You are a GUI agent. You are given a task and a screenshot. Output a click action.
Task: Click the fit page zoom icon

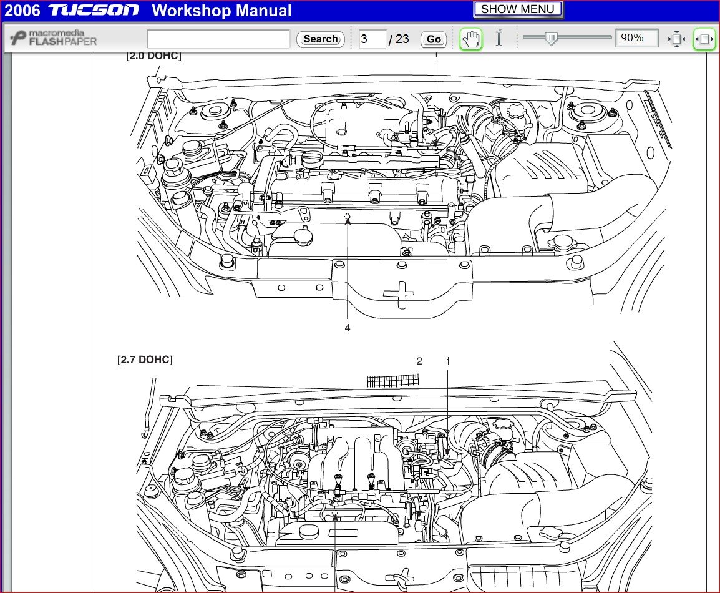pos(676,39)
